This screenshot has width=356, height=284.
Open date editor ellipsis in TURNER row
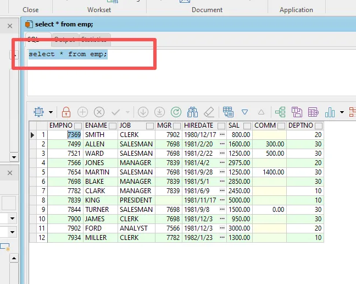tap(222, 209)
